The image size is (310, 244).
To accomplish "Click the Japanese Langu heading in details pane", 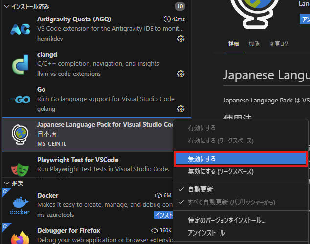I will [266, 75].
